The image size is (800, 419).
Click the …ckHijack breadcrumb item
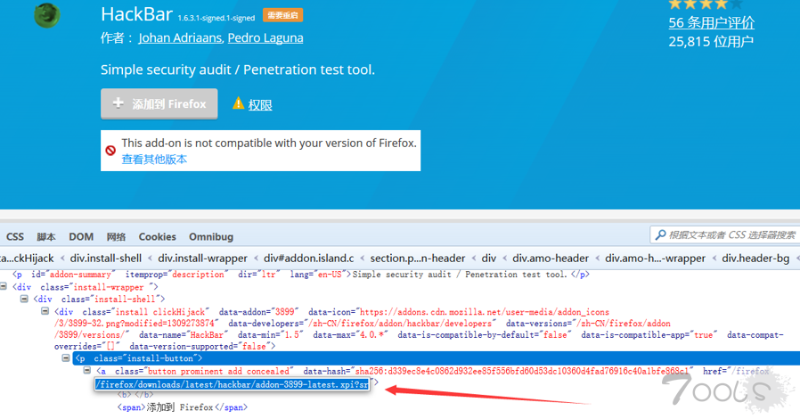pyautogui.click(x=27, y=259)
